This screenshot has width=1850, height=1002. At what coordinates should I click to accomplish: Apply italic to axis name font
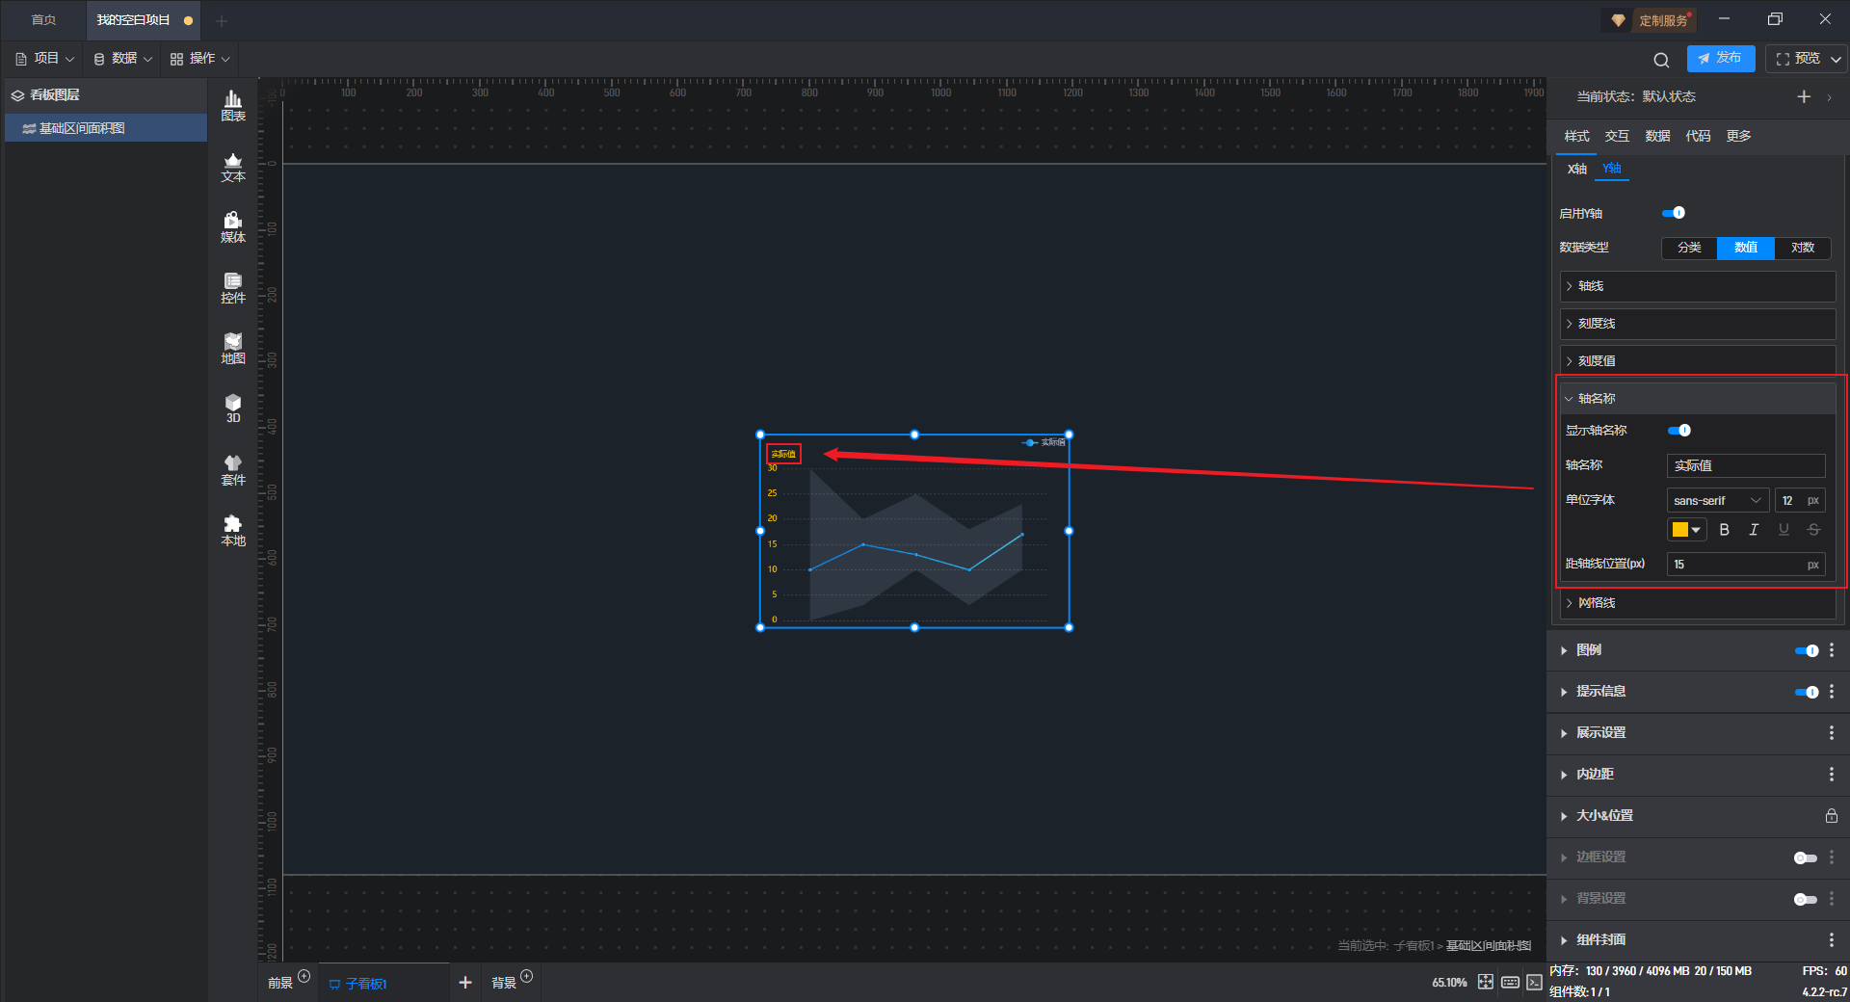coord(1754,530)
